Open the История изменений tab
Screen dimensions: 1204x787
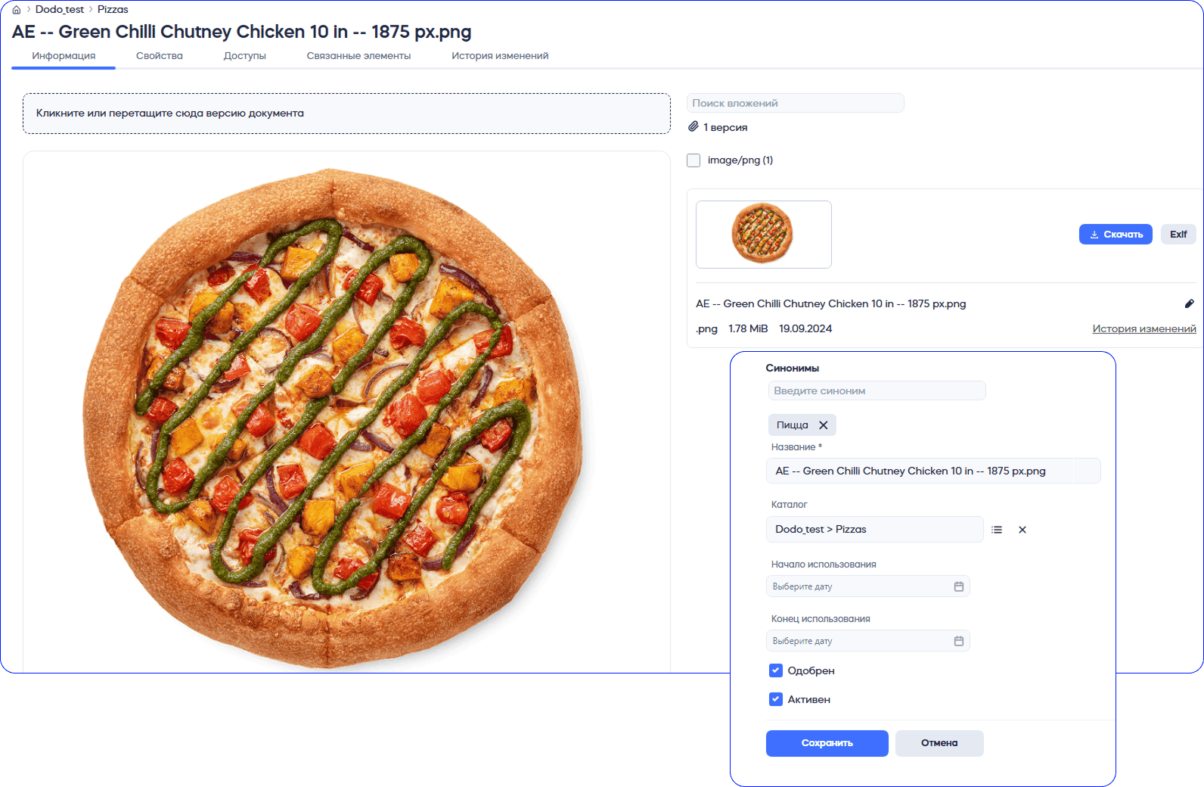pyautogui.click(x=500, y=56)
